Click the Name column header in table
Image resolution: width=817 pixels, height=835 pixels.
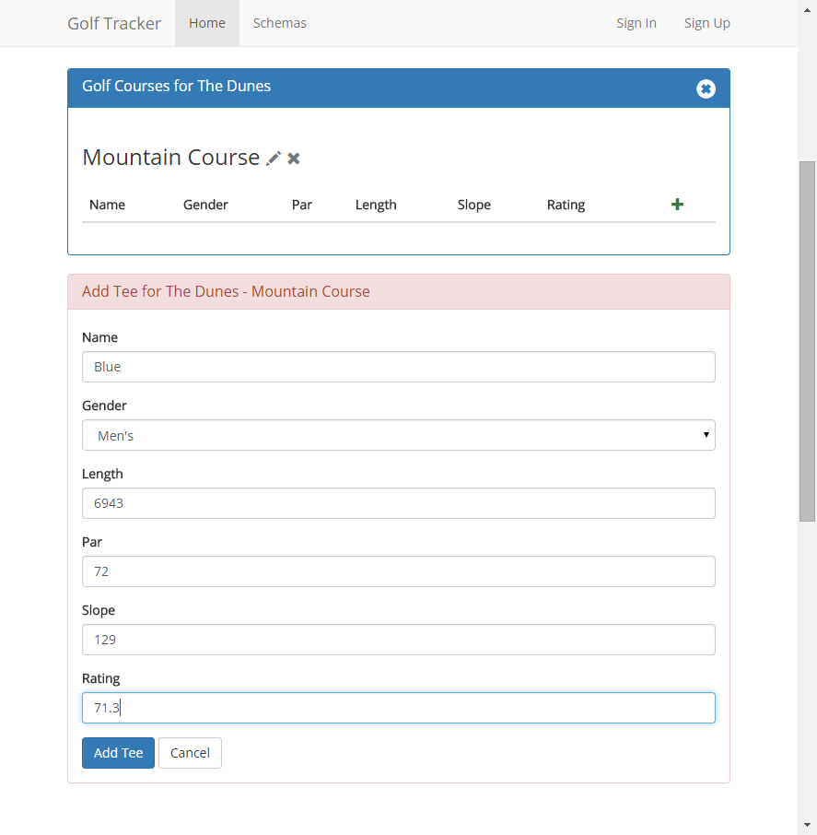tap(107, 205)
